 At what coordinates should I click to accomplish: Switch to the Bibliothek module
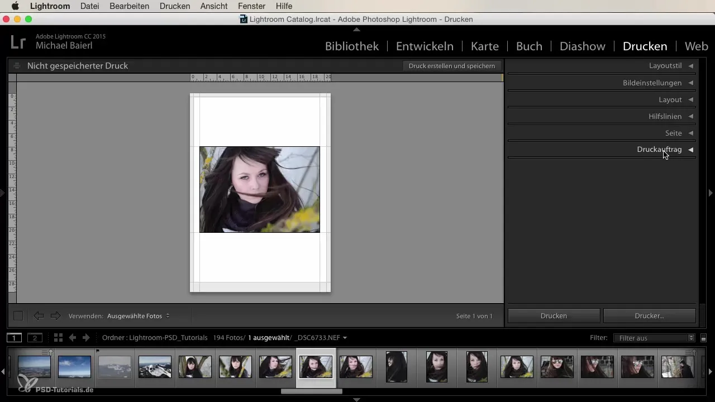[x=352, y=46]
